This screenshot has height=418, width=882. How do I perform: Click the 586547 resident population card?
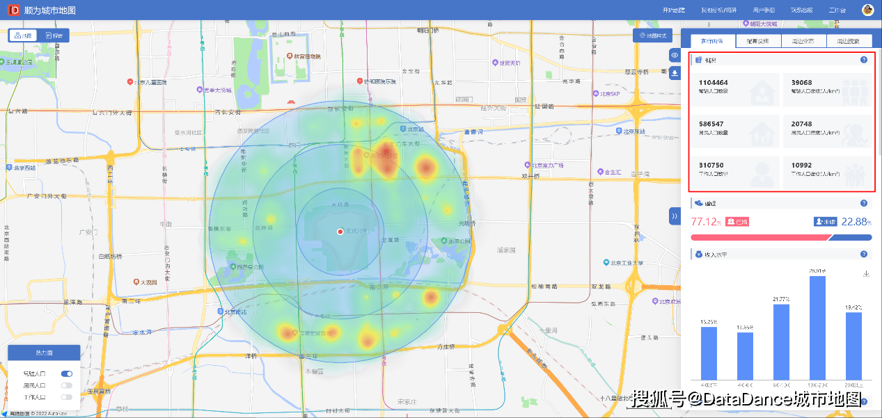[735, 131]
